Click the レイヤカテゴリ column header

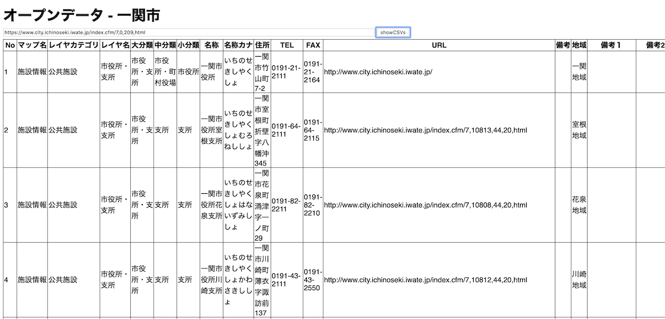point(74,45)
